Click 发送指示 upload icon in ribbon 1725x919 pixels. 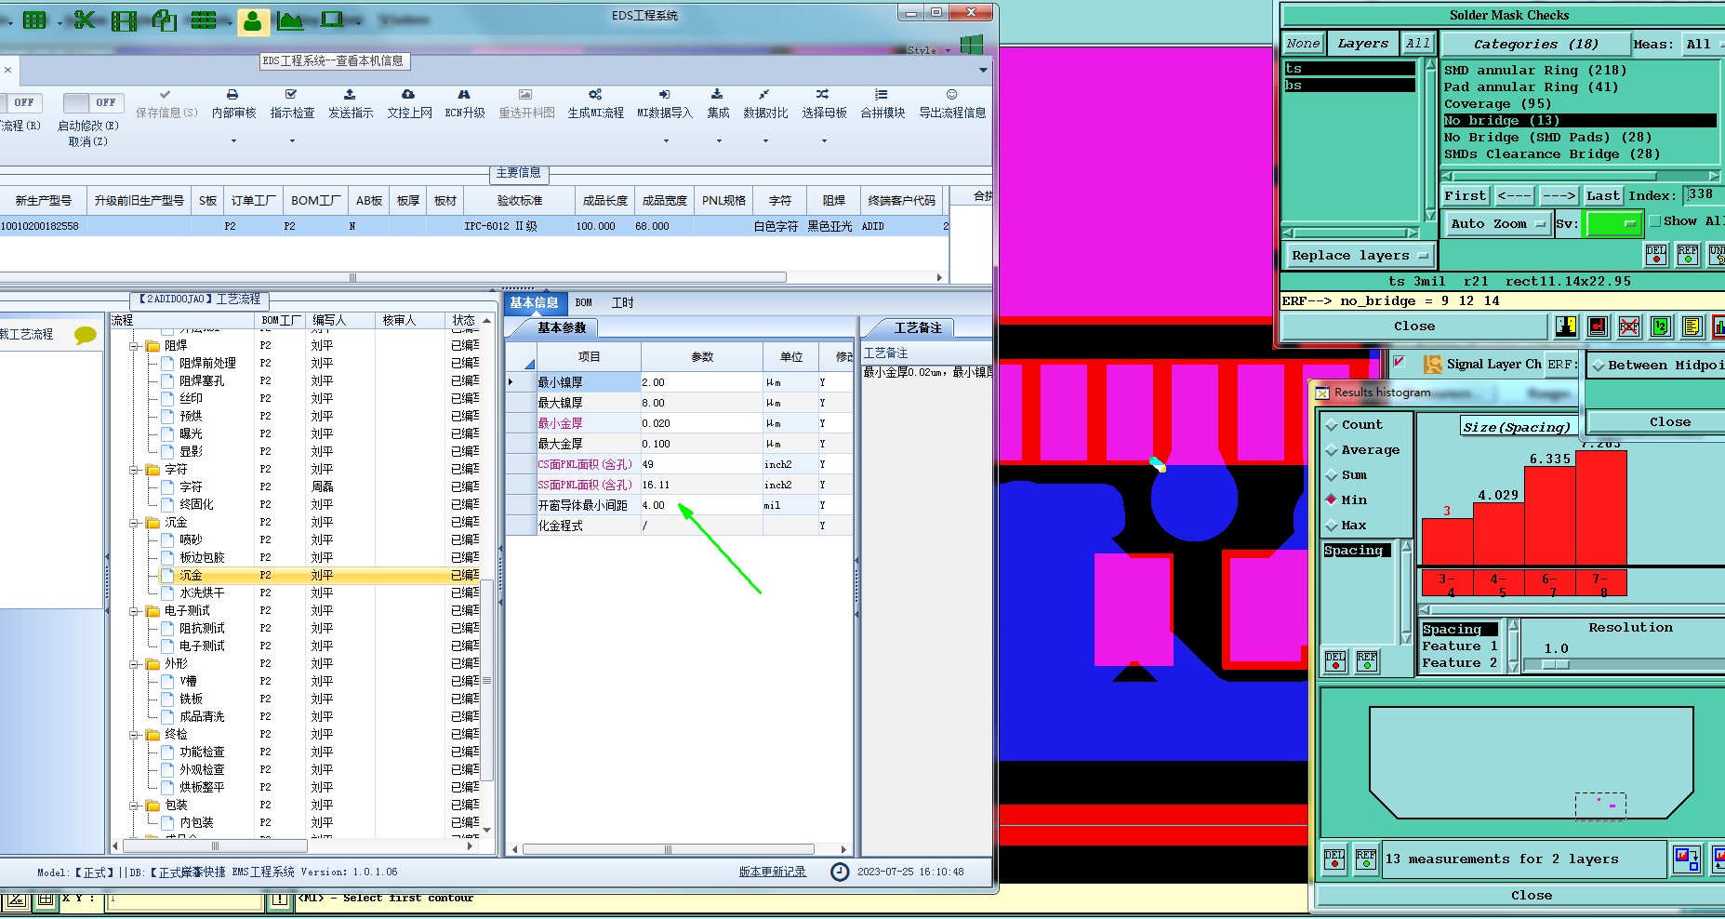click(350, 95)
